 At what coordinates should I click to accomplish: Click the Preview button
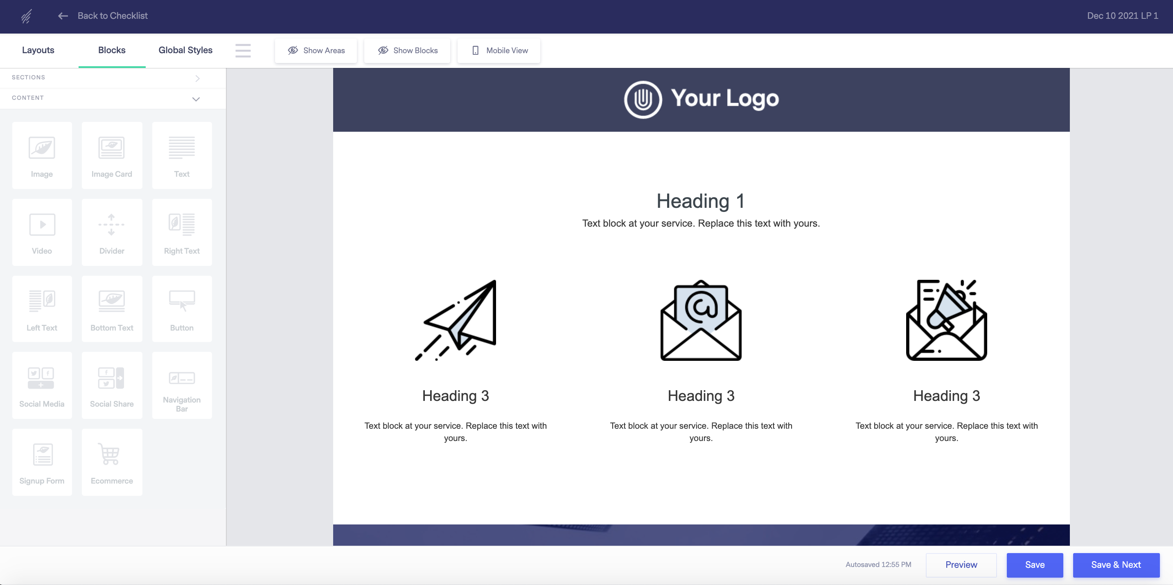[961, 565]
